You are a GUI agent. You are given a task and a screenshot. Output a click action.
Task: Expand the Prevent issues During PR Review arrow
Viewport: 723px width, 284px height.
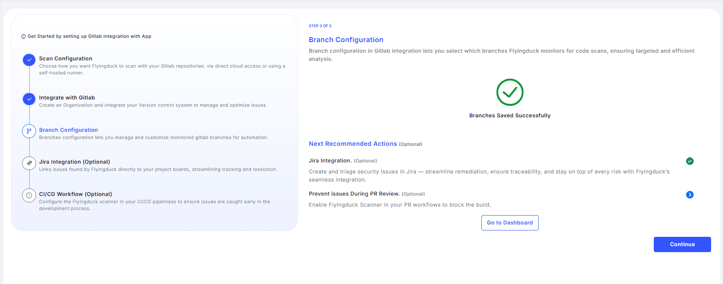[x=689, y=195]
